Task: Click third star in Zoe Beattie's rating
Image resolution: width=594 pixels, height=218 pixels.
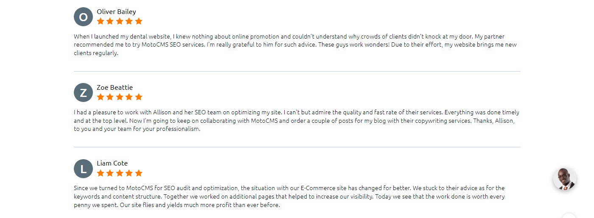Action: pos(120,97)
